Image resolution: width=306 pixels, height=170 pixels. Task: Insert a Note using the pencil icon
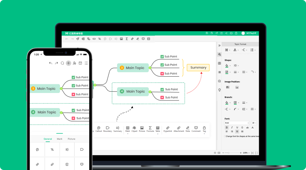pyautogui.click(x=188, y=128)
